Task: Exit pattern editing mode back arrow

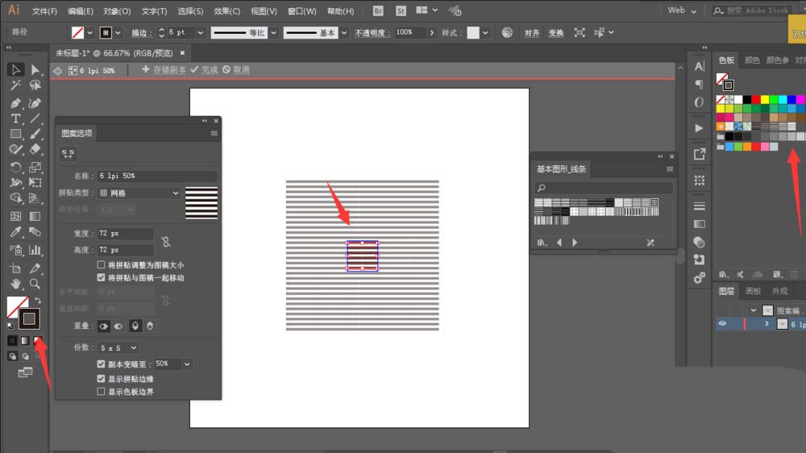Action: click(57, 70)
